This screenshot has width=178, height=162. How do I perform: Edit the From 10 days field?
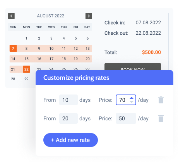tap(68, 100)
